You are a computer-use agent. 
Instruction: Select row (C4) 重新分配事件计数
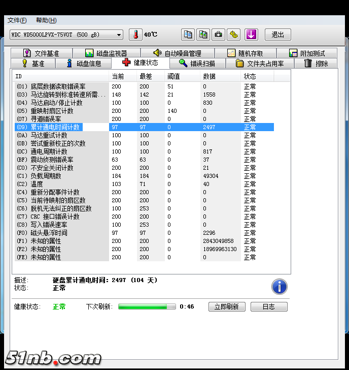[x=144, y=192]
